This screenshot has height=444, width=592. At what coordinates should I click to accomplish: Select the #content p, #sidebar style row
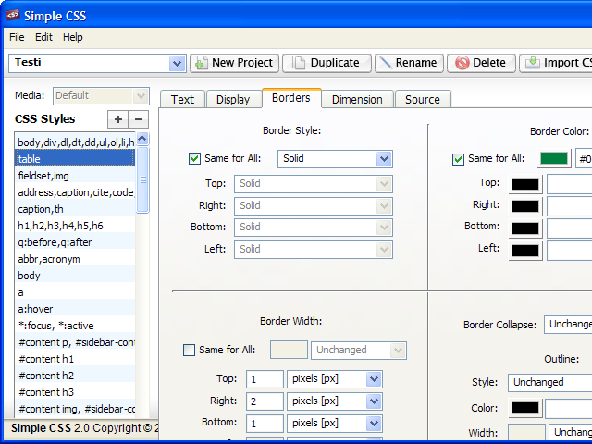click(x=75, y=342)
